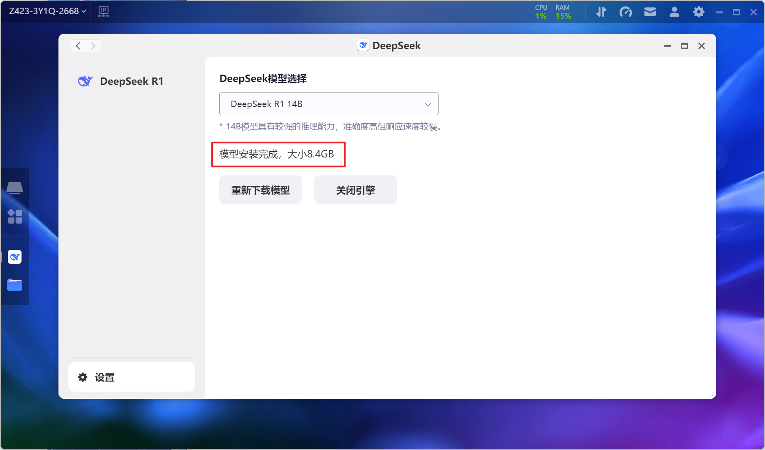765x450 pixels.
Task: Expand the Z423-3Y1Q-2668 device dropdown
Action: (48, 11)
